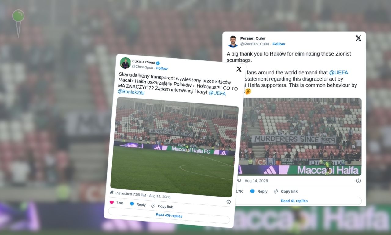This screenshot has width=391, height=235.
Task: Click the info icon on Persian Culer tweet
Action: click(358, 181)
